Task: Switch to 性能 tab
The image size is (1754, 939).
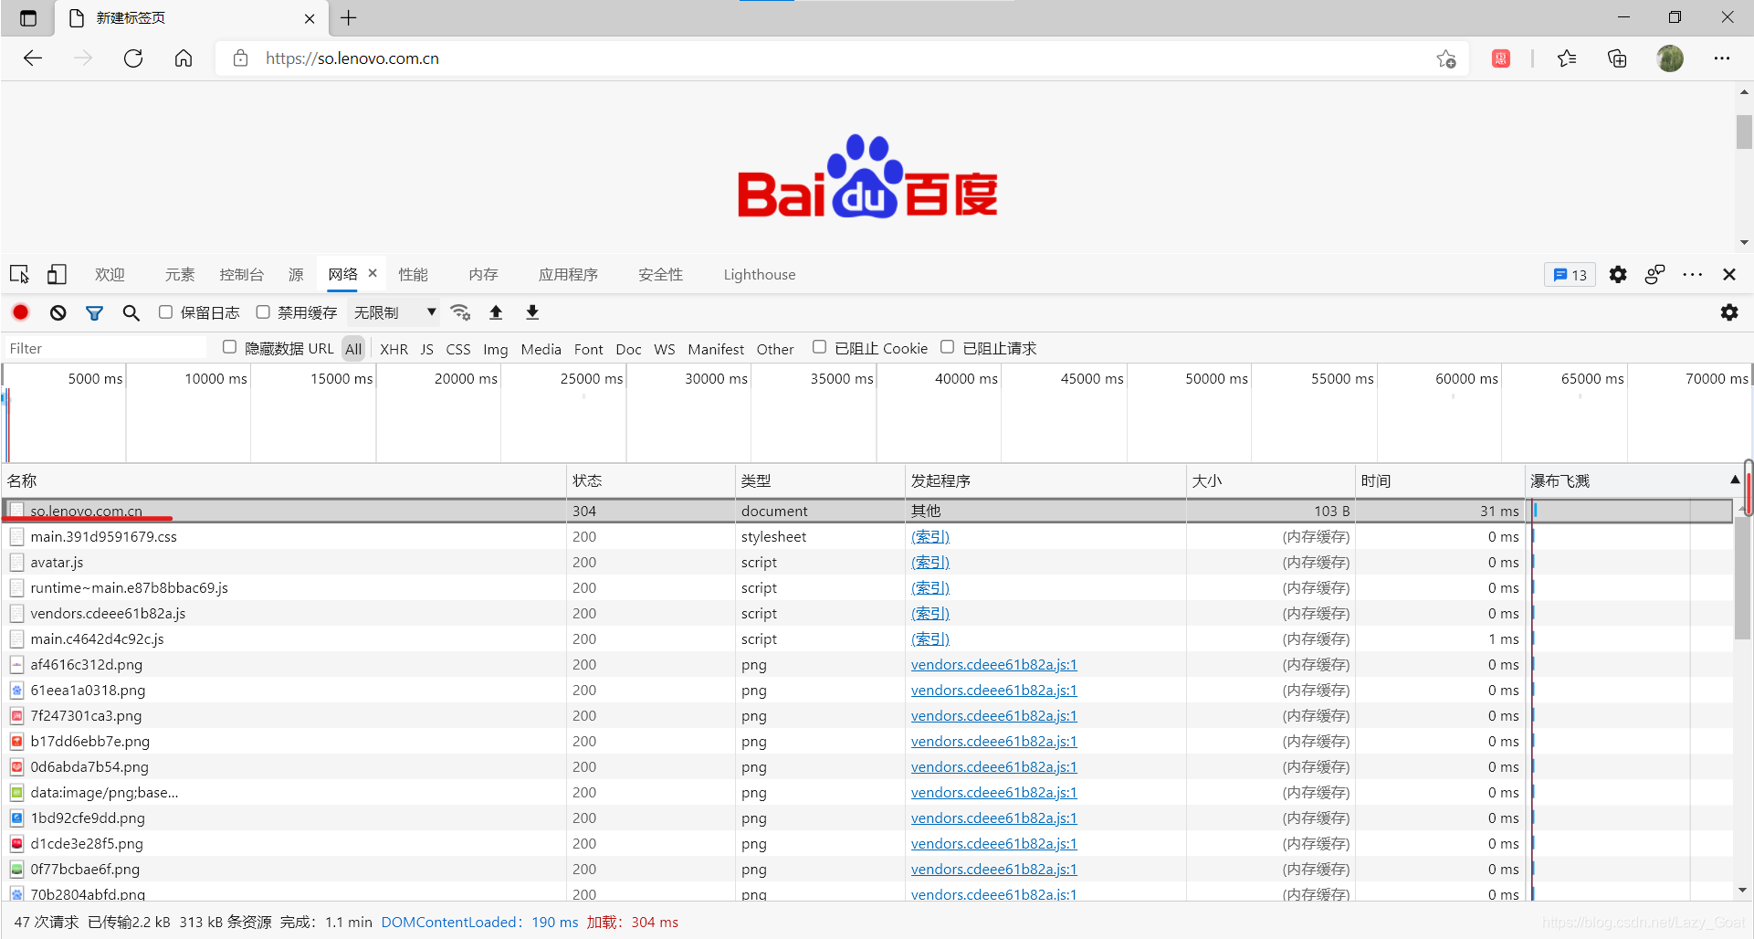Action: click(x=413, y=274)
